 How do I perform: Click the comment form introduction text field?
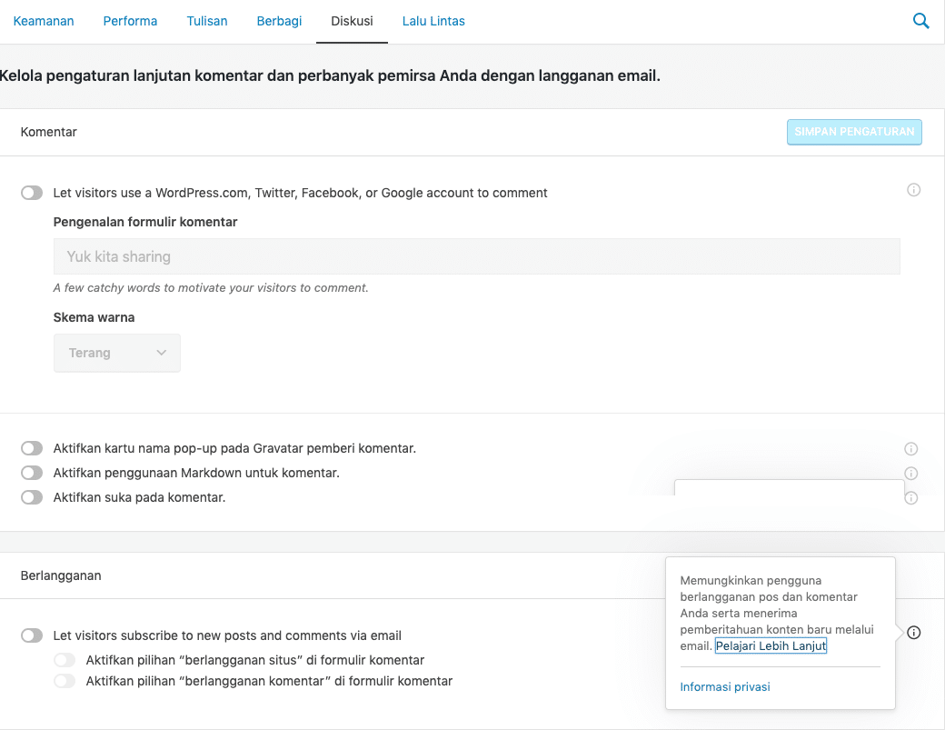(477, 256)
